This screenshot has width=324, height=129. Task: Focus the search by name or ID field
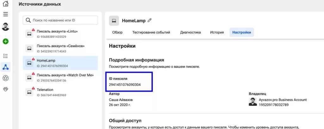click(x=60, y=20)
